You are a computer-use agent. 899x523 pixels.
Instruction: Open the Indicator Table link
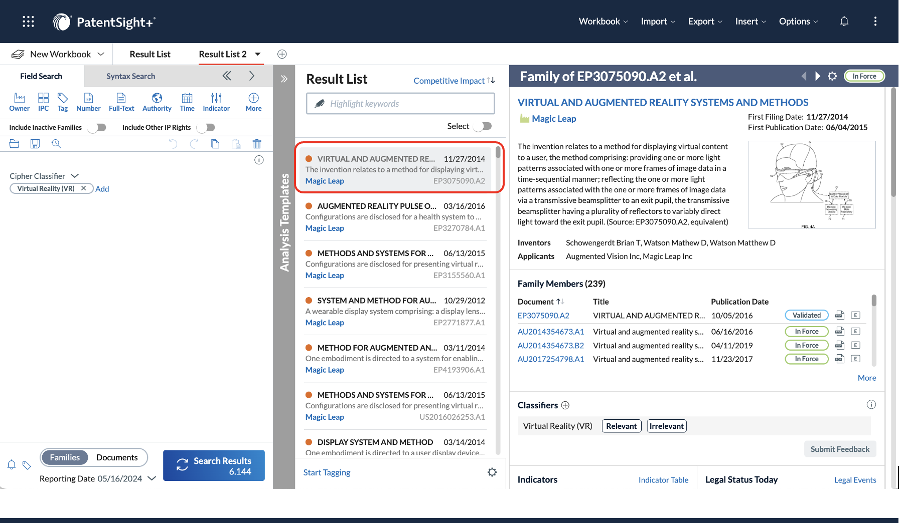tap(663, 480)
